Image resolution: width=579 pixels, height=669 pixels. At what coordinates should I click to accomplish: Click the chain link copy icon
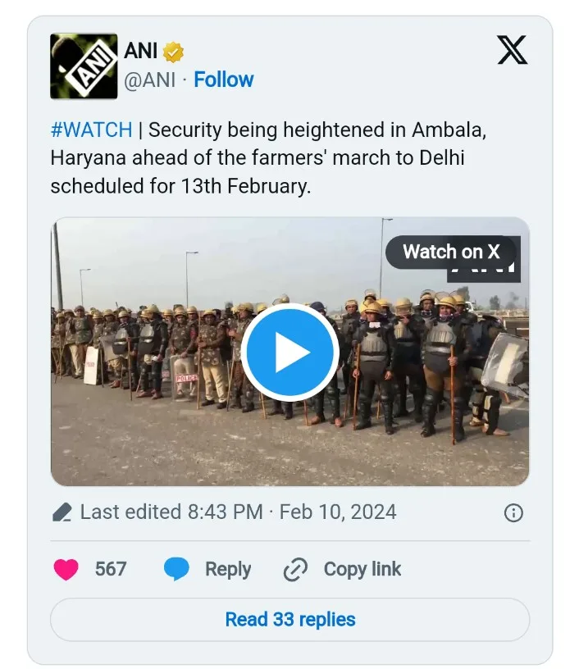[x=294, y=569]
